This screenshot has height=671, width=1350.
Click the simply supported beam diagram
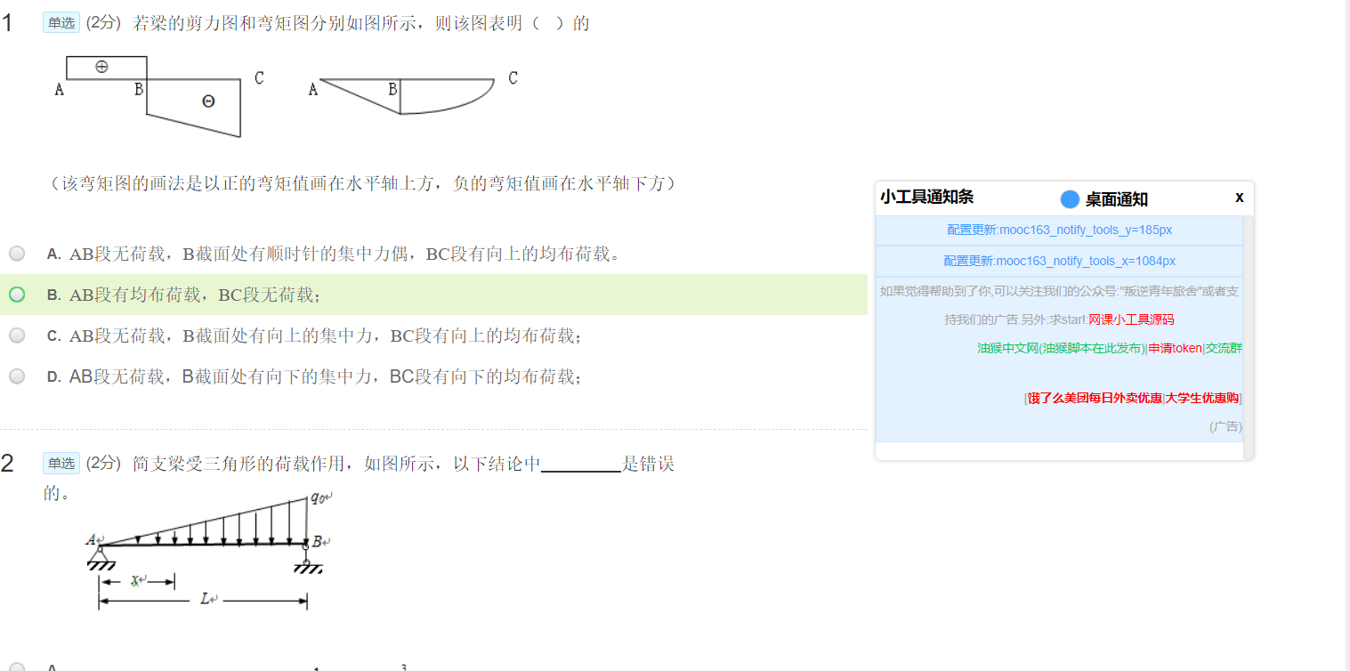tap(210, 550)
